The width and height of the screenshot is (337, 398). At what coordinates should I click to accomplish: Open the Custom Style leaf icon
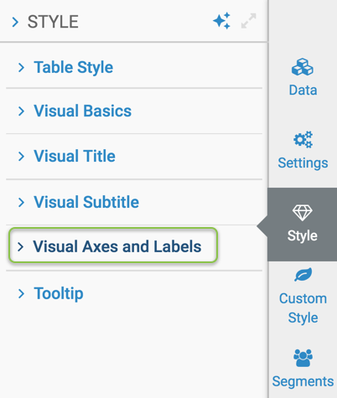point(303,274)
